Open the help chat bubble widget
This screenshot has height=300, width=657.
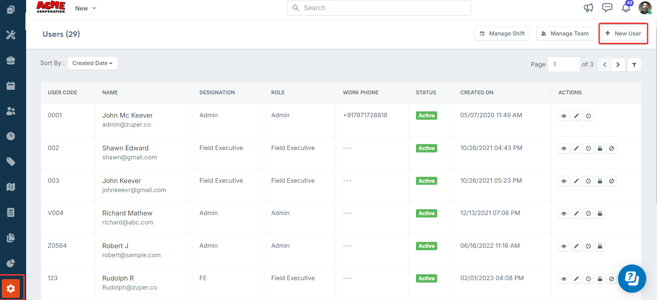pyautogui.click(x=632, y=278)
